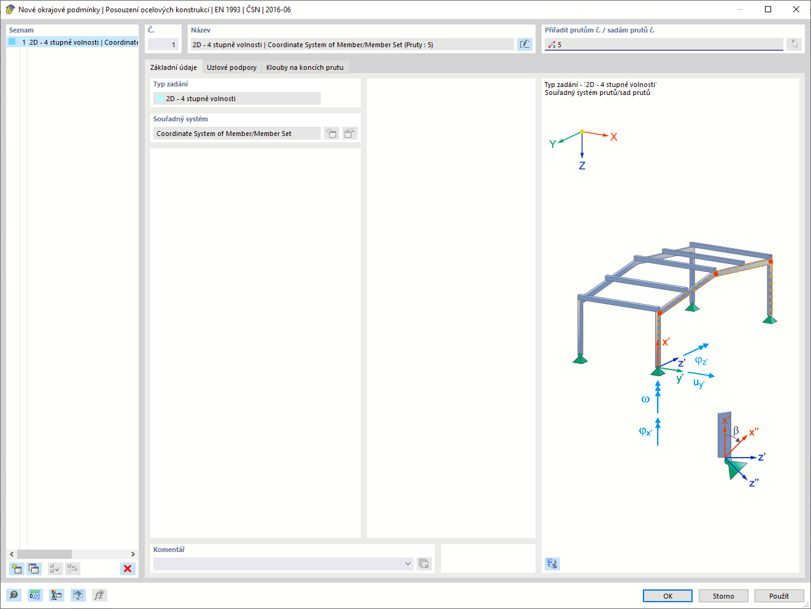The width and height of the screenshot is (811, 609).
Task: Click the Č. number field showing 1
Action: (x=163, y=44)
